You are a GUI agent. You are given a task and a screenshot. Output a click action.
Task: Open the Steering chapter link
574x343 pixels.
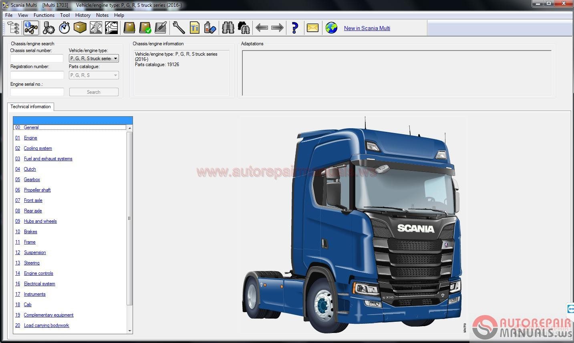click(32, 263)
